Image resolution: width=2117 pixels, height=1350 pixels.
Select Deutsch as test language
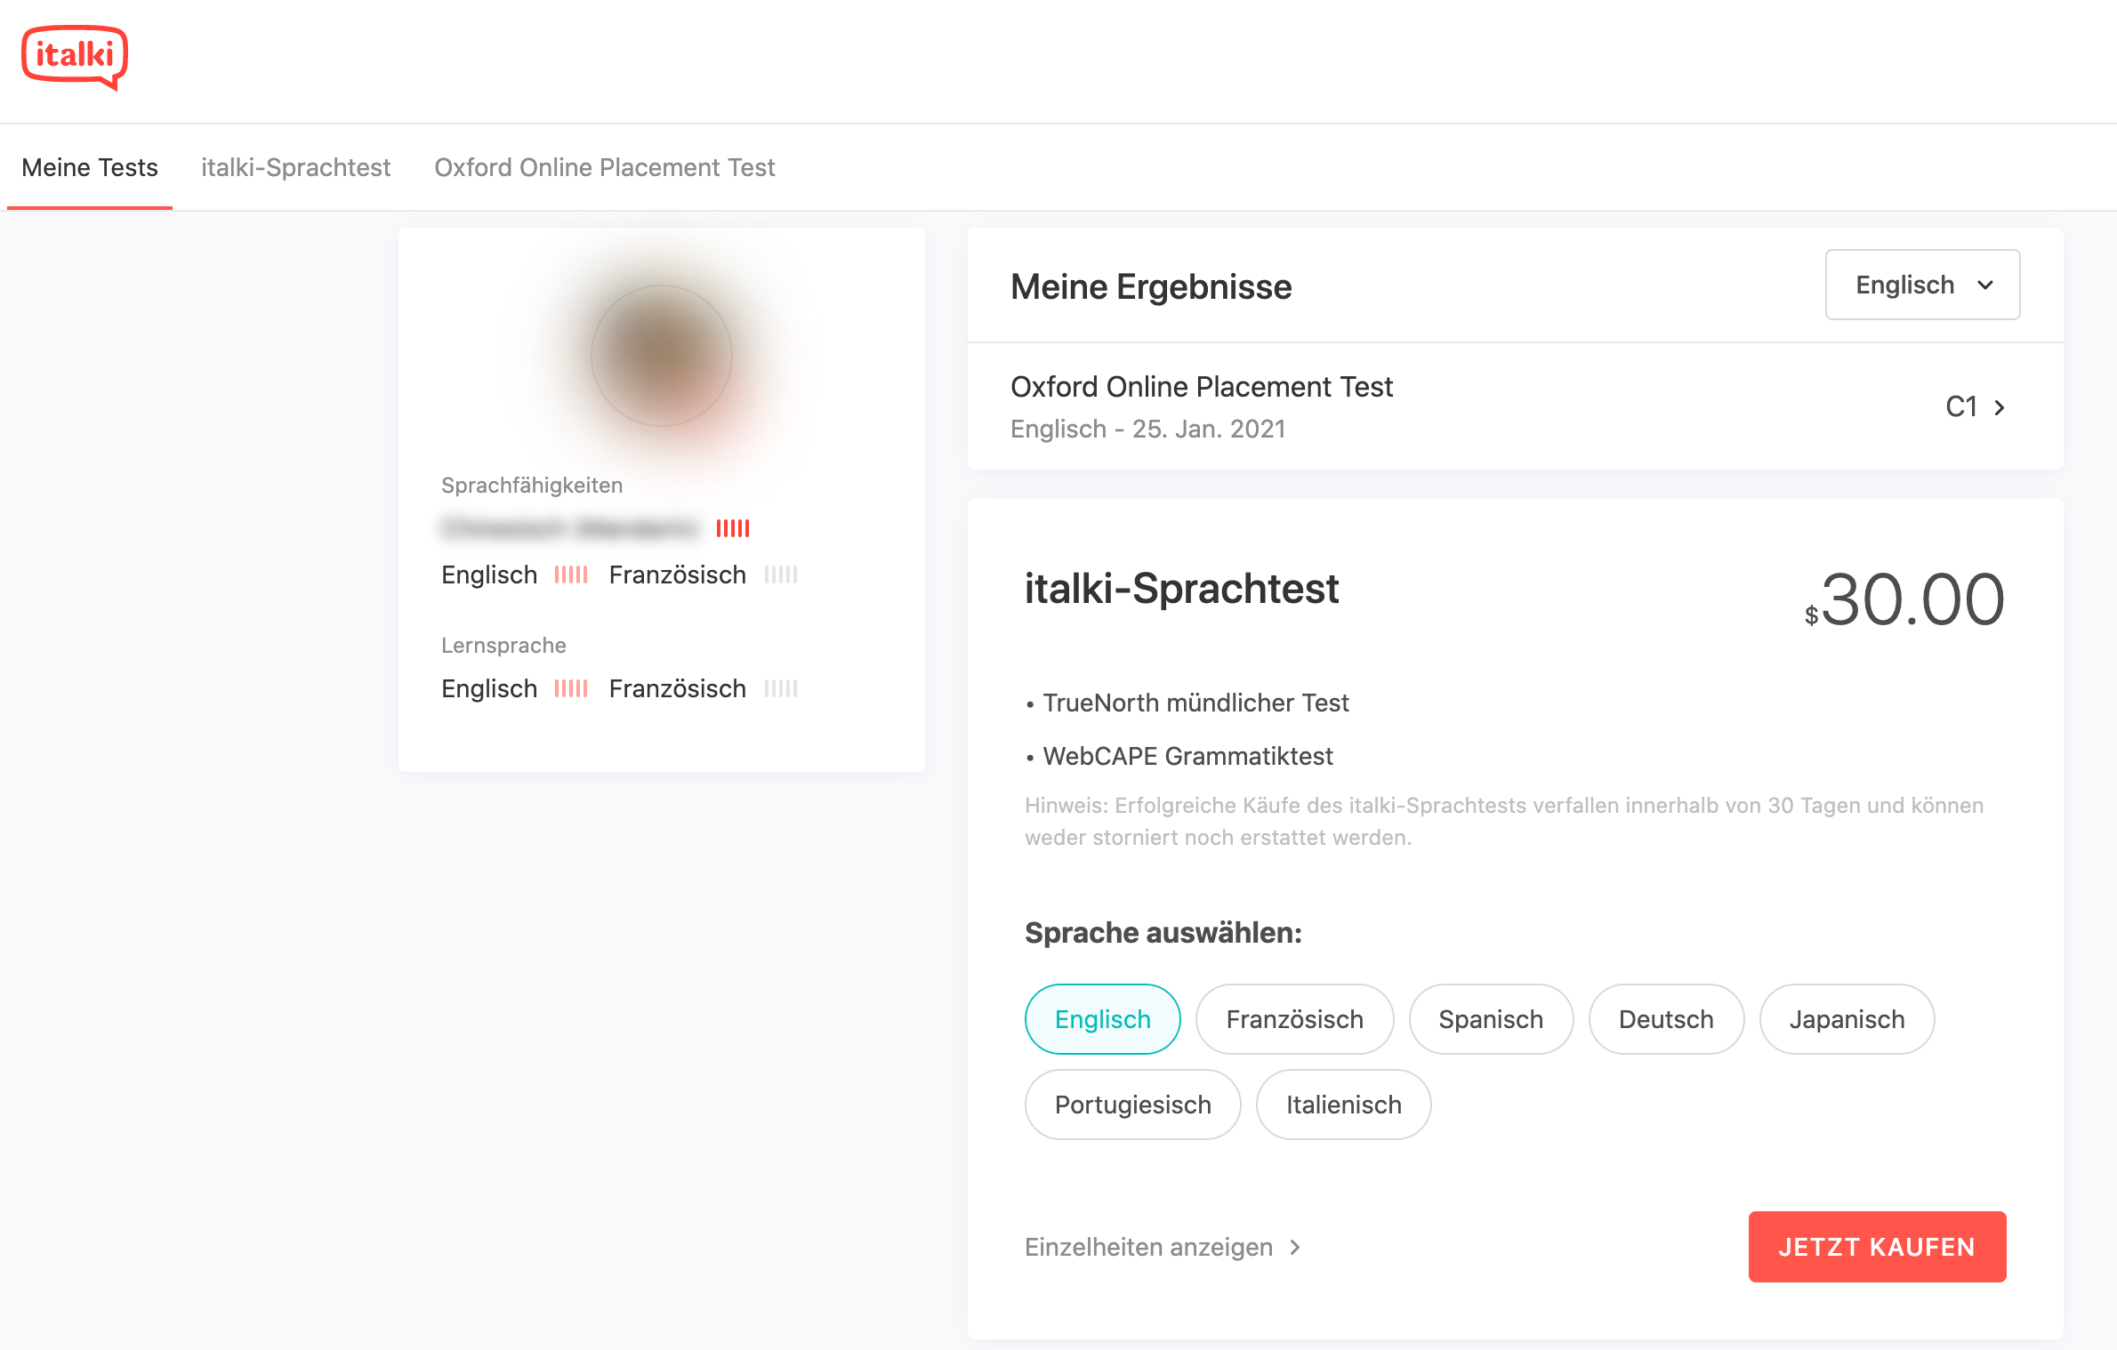[x=1666, y=1019]
